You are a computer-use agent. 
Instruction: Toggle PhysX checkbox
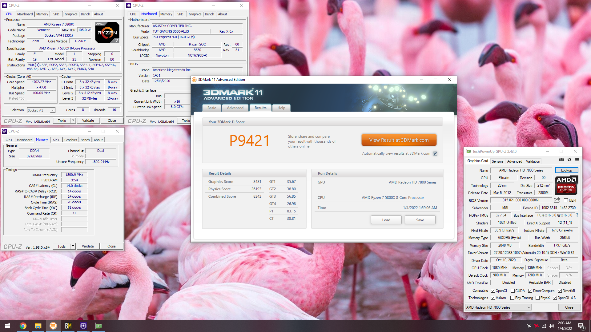pos(538,298)
